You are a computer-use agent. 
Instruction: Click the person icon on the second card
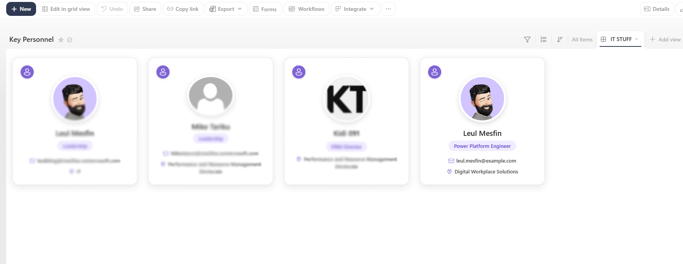point(163,72)
